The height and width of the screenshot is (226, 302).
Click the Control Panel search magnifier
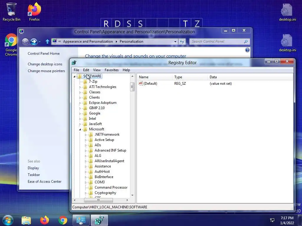click(246, 41)
